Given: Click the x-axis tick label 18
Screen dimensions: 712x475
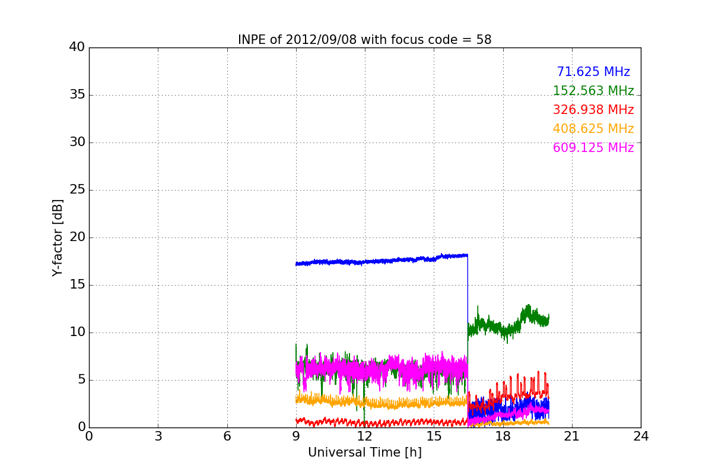Looking at the screenshot, I should [503, 436].
